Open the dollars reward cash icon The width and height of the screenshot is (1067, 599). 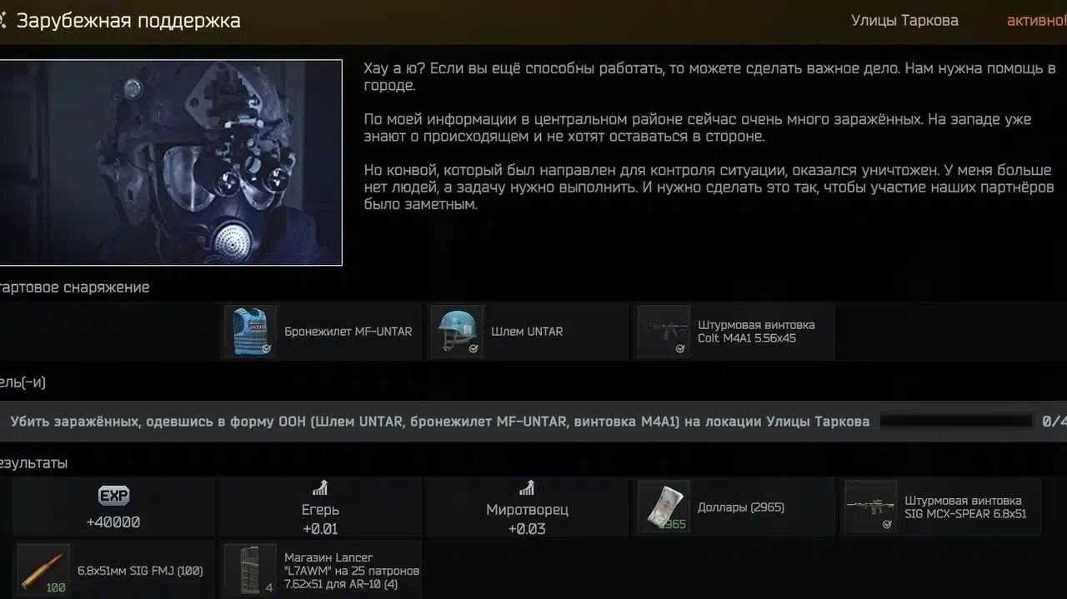pyautogui.click(x=664, y=507)
